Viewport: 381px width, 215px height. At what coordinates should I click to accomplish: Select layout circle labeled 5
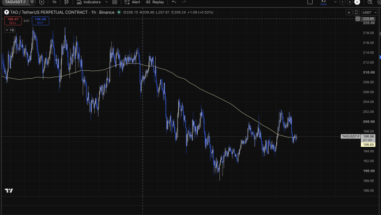click(350, 2)
